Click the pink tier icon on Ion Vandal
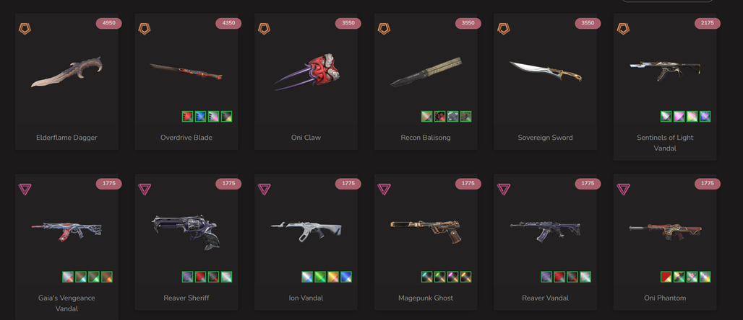 point(264,190)
